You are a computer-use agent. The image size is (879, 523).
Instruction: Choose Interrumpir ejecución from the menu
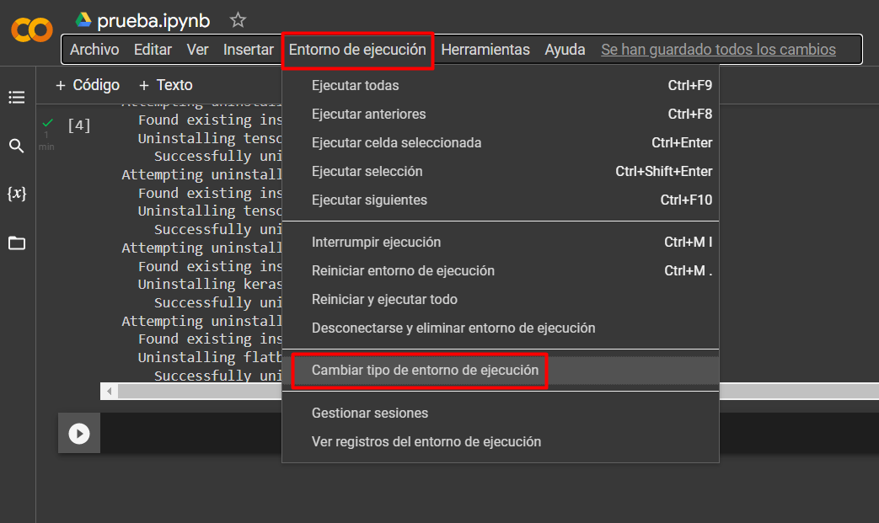(376, 243)
